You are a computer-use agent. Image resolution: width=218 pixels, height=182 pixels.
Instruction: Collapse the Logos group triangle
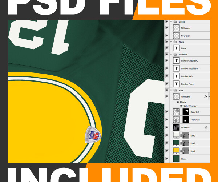171,22
